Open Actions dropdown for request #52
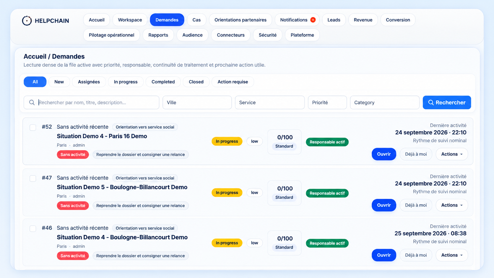The image size is (494, 278). 452,154
